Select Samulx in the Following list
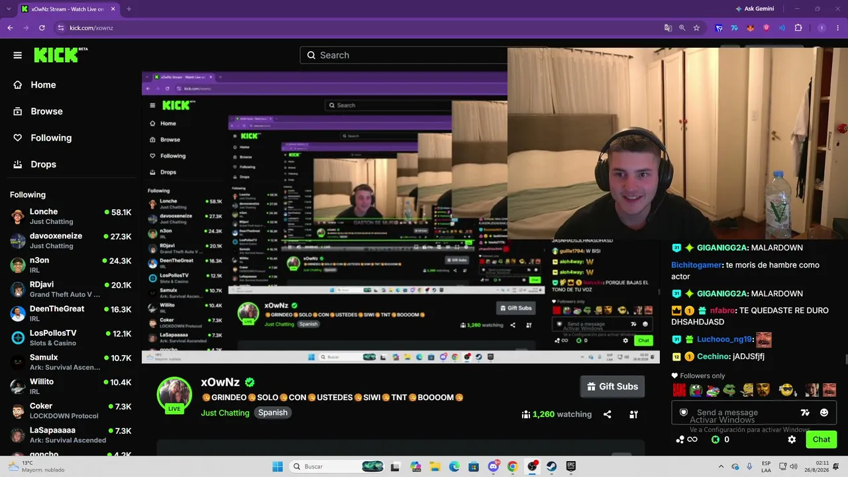Screen dimensions: 848x477 (x=70, y=362)
